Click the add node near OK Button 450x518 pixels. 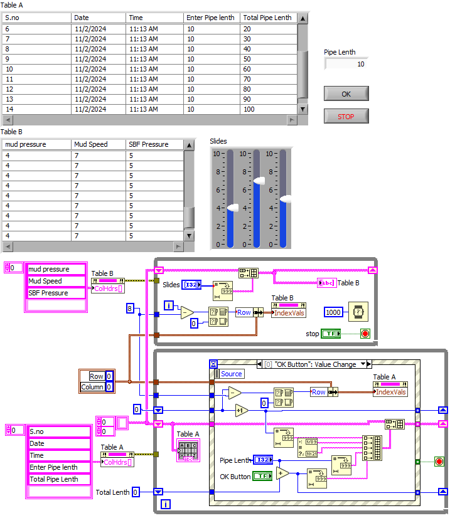pos(282,473)
